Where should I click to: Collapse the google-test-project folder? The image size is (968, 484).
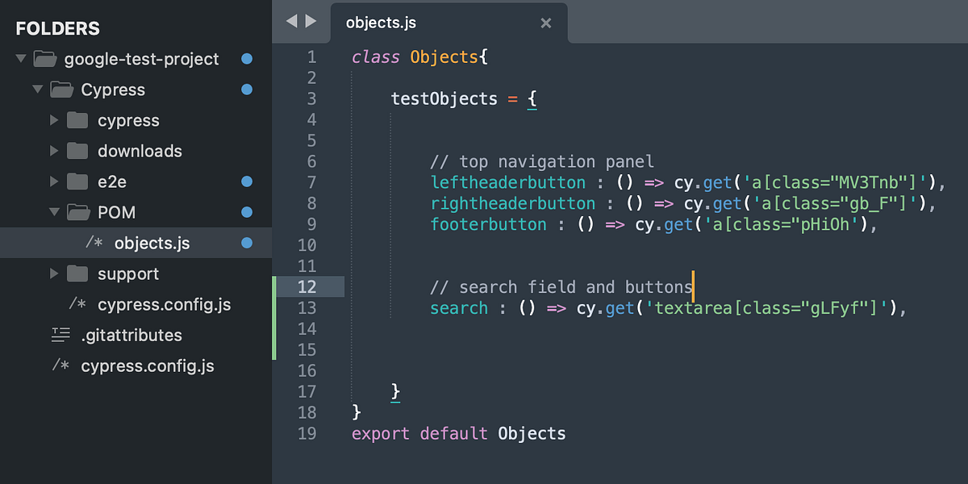[x=20, y=58]
